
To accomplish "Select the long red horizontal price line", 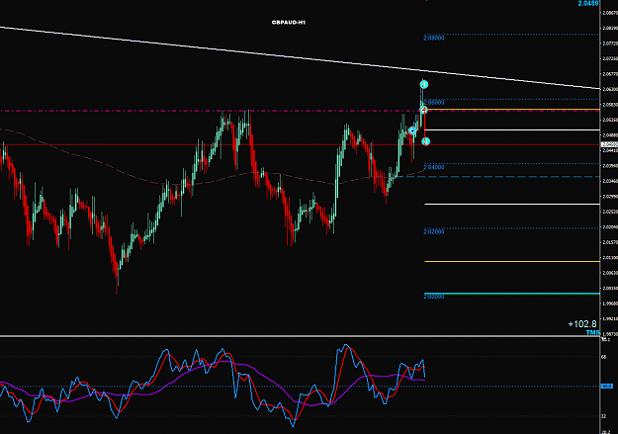I will click(x=300, y=145).
